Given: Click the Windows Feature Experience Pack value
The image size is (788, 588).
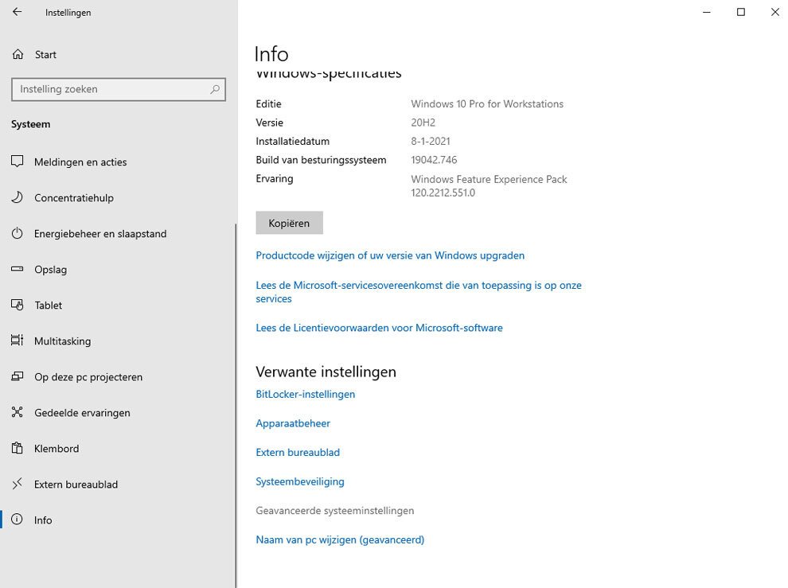Looking at the screenshot, I should pyautogui.click(x=489, y=186).
